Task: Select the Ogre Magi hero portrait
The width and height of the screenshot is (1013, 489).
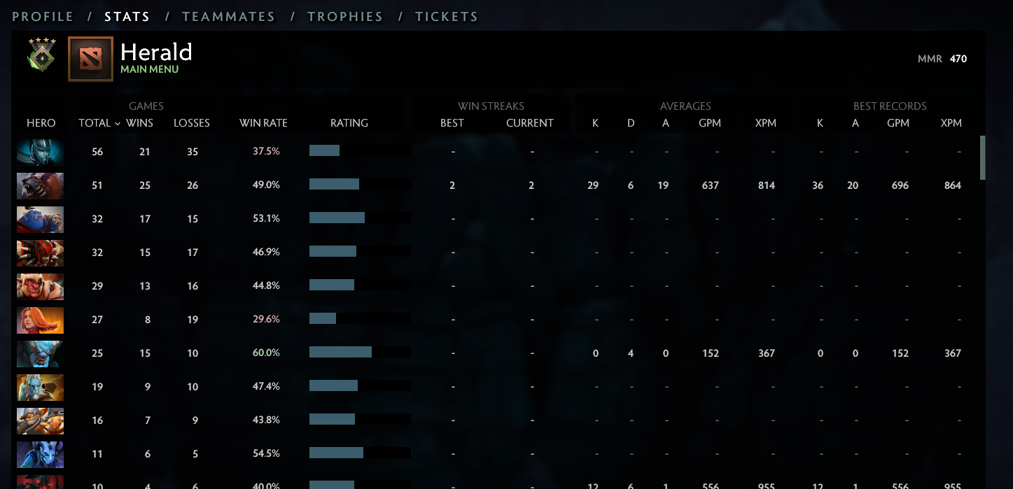Action: [40, 219]
